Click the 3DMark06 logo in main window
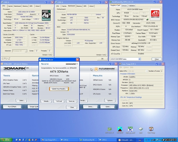Viewport: 178px width, 142px height. pyautogui.click(x=16, y=69)
